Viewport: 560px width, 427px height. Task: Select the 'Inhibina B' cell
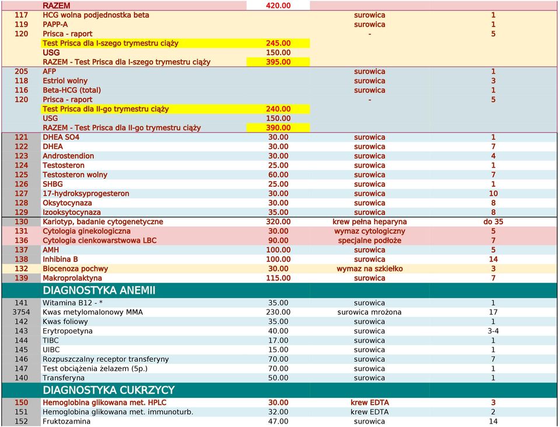[60, 259]
